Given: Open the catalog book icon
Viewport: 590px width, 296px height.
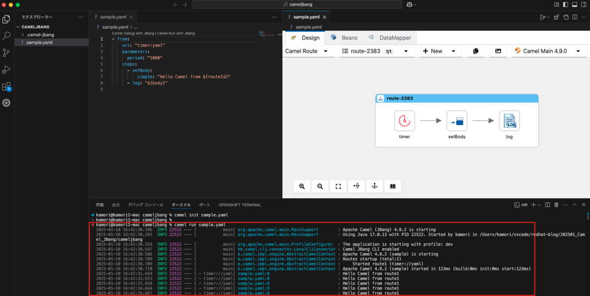Looking at the screenshot, I should [x=393, y=186].
